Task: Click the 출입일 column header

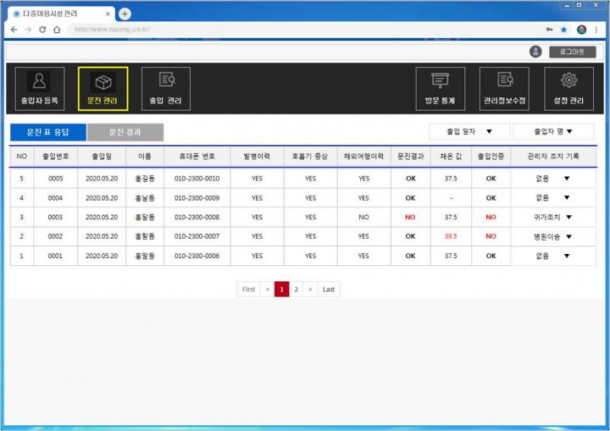Action: pos(102,157)
